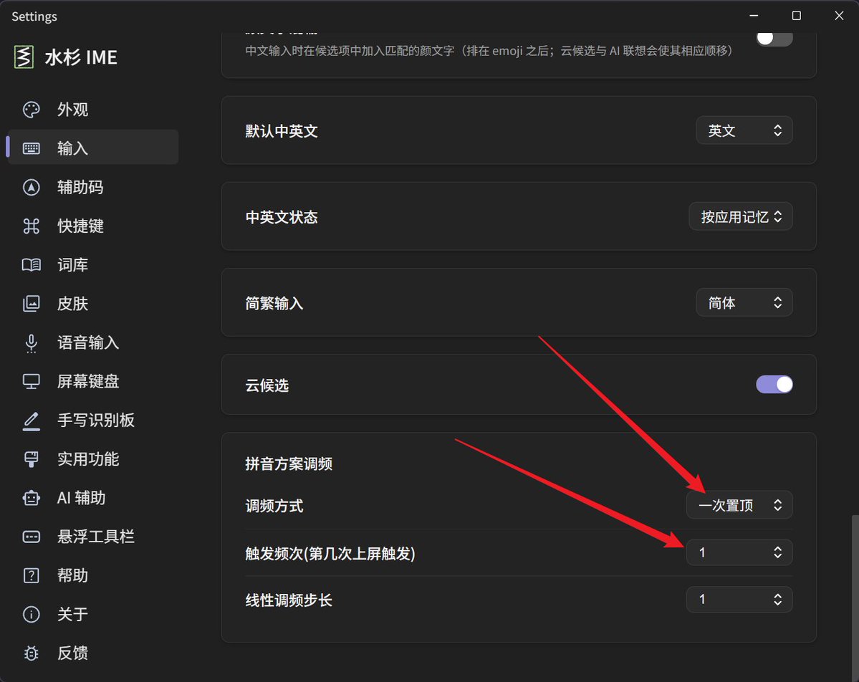Close the Settings window
Screen dimensions: 859x682
pos(839,16)
